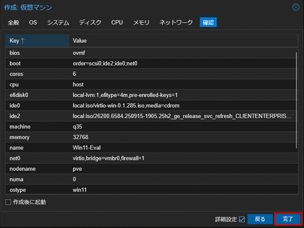Switch to the 全般 tab
The width and height of the screenshot is (304, 228).
coord(13,22)
